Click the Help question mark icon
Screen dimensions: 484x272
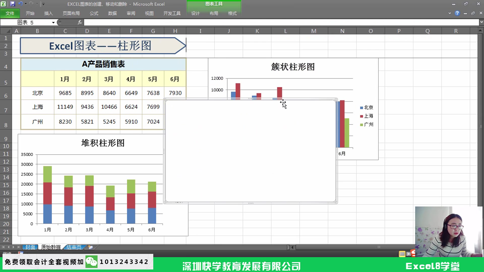(x=457, y=13)
